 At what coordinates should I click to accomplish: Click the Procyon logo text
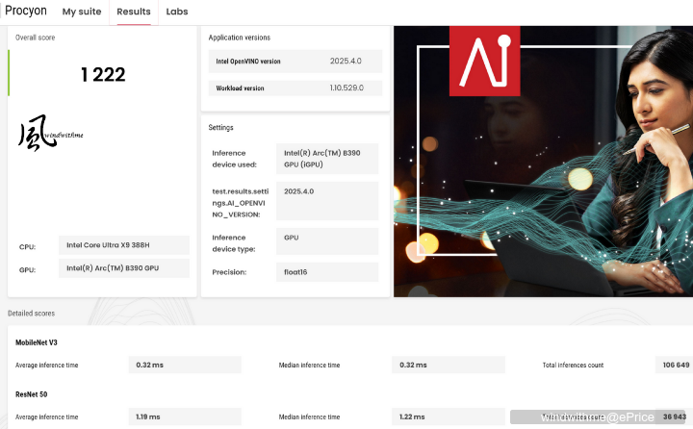[x=26, y=11]
